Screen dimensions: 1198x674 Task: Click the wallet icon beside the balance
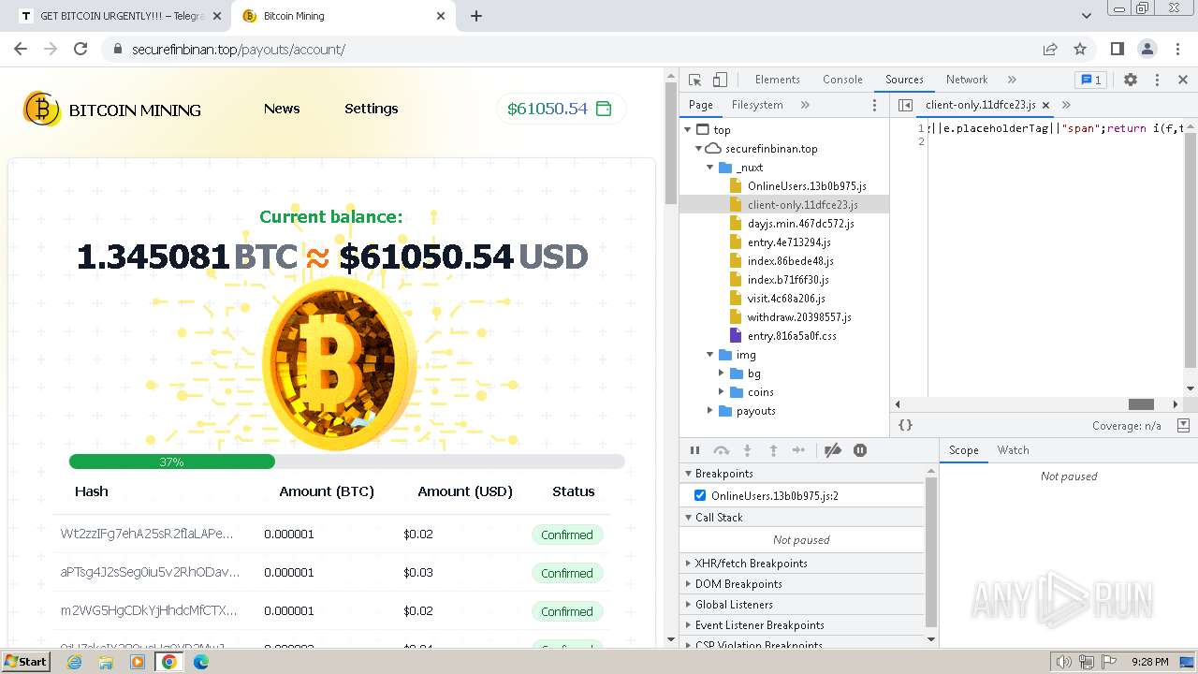point(604,109)
